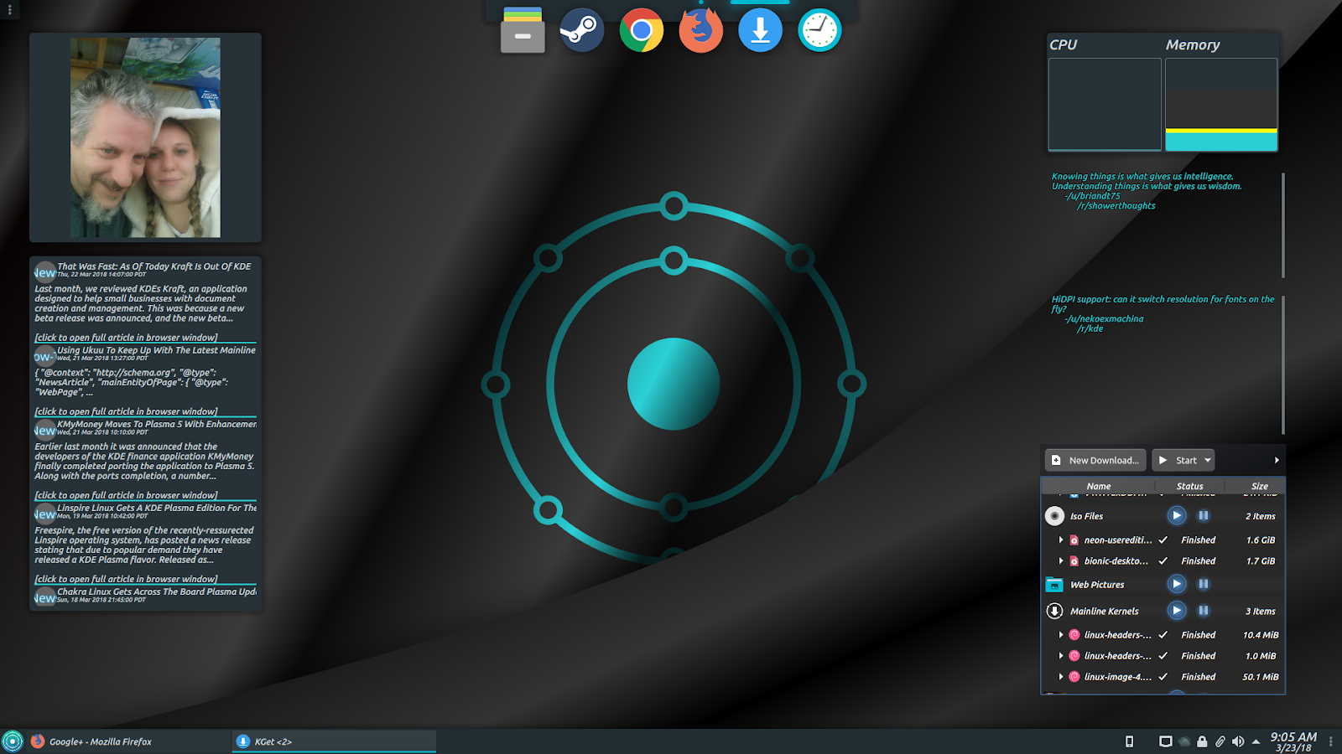Select the Iso Files group row label
The height and width of the screenshot is (754, 1342).
pyautogui.click(x=1086, y=517)
